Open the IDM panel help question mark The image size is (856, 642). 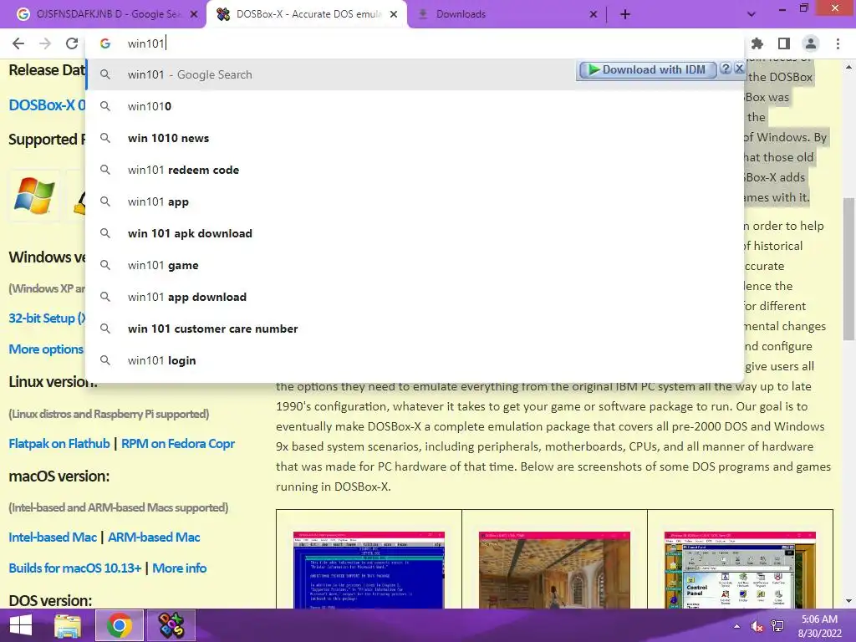(726, 69)
